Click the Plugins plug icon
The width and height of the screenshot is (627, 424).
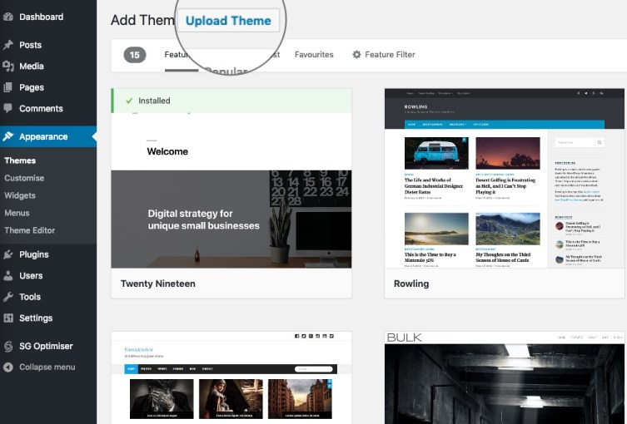click(x=7, y=254)
